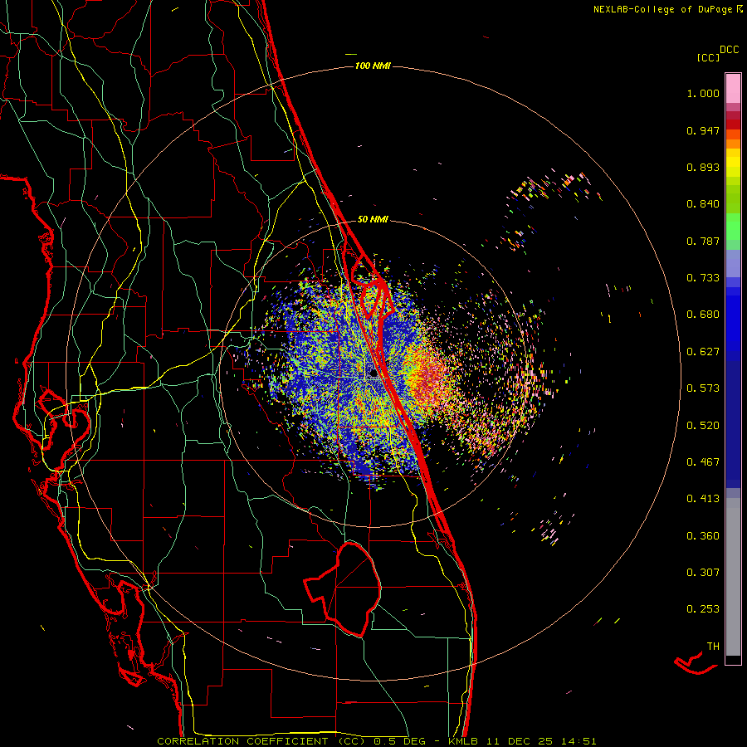
Task: Click the 50 NMI range ring label
Action: click(373, 219)
